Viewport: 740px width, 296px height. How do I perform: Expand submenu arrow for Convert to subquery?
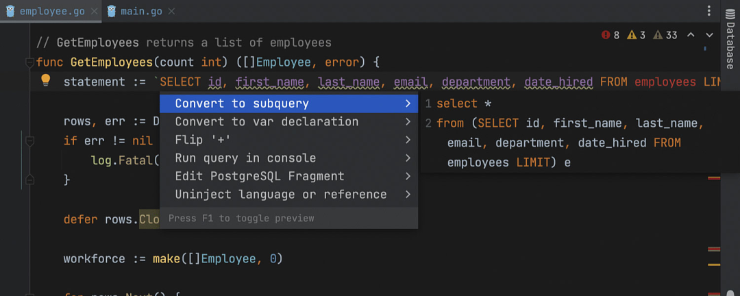coord(408,103)
